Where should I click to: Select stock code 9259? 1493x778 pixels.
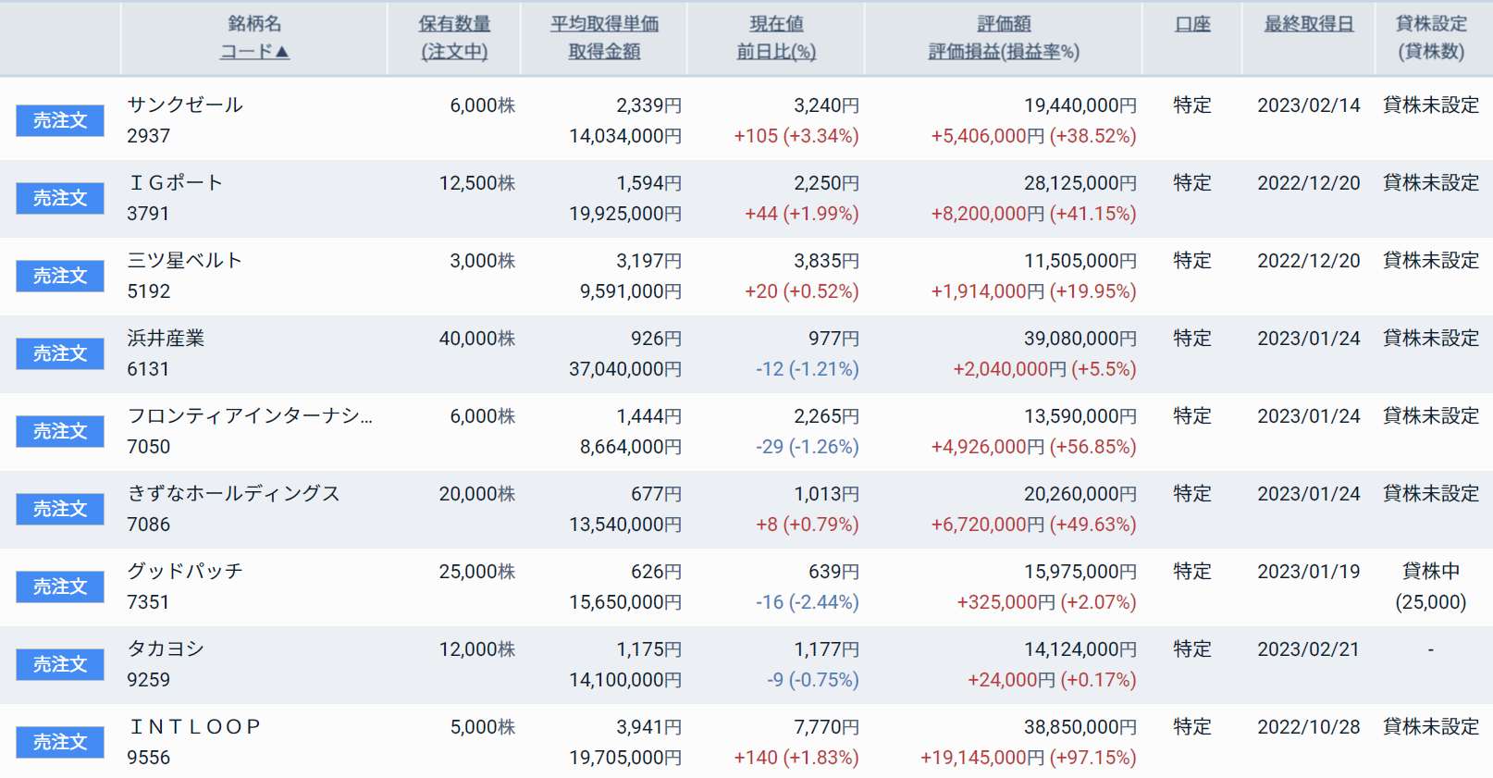point(149,680)
